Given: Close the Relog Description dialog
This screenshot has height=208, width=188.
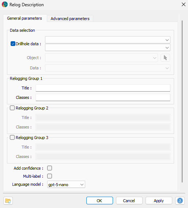Looking at the screenshot, I should point(184,4).
